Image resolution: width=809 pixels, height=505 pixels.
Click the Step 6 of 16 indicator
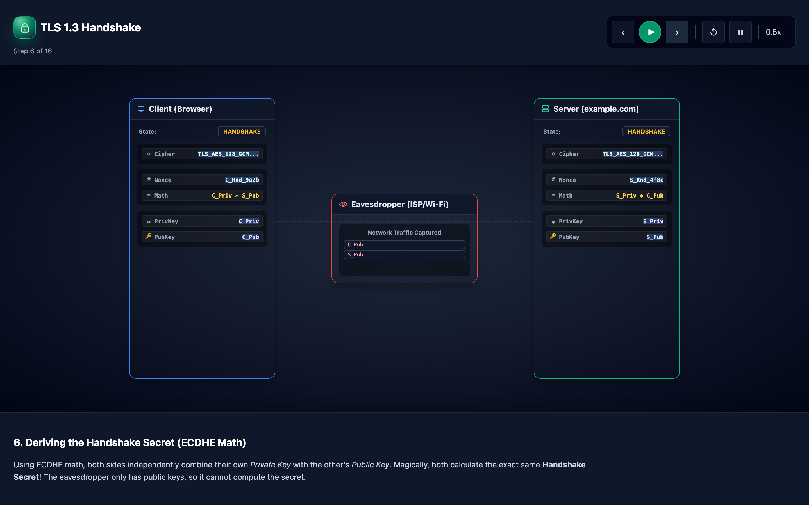33,51
